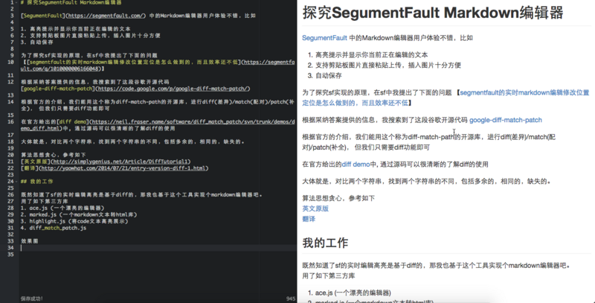Open the 翻译 link in preview
The width and height of the screenshot is (595, 303).
309,219
